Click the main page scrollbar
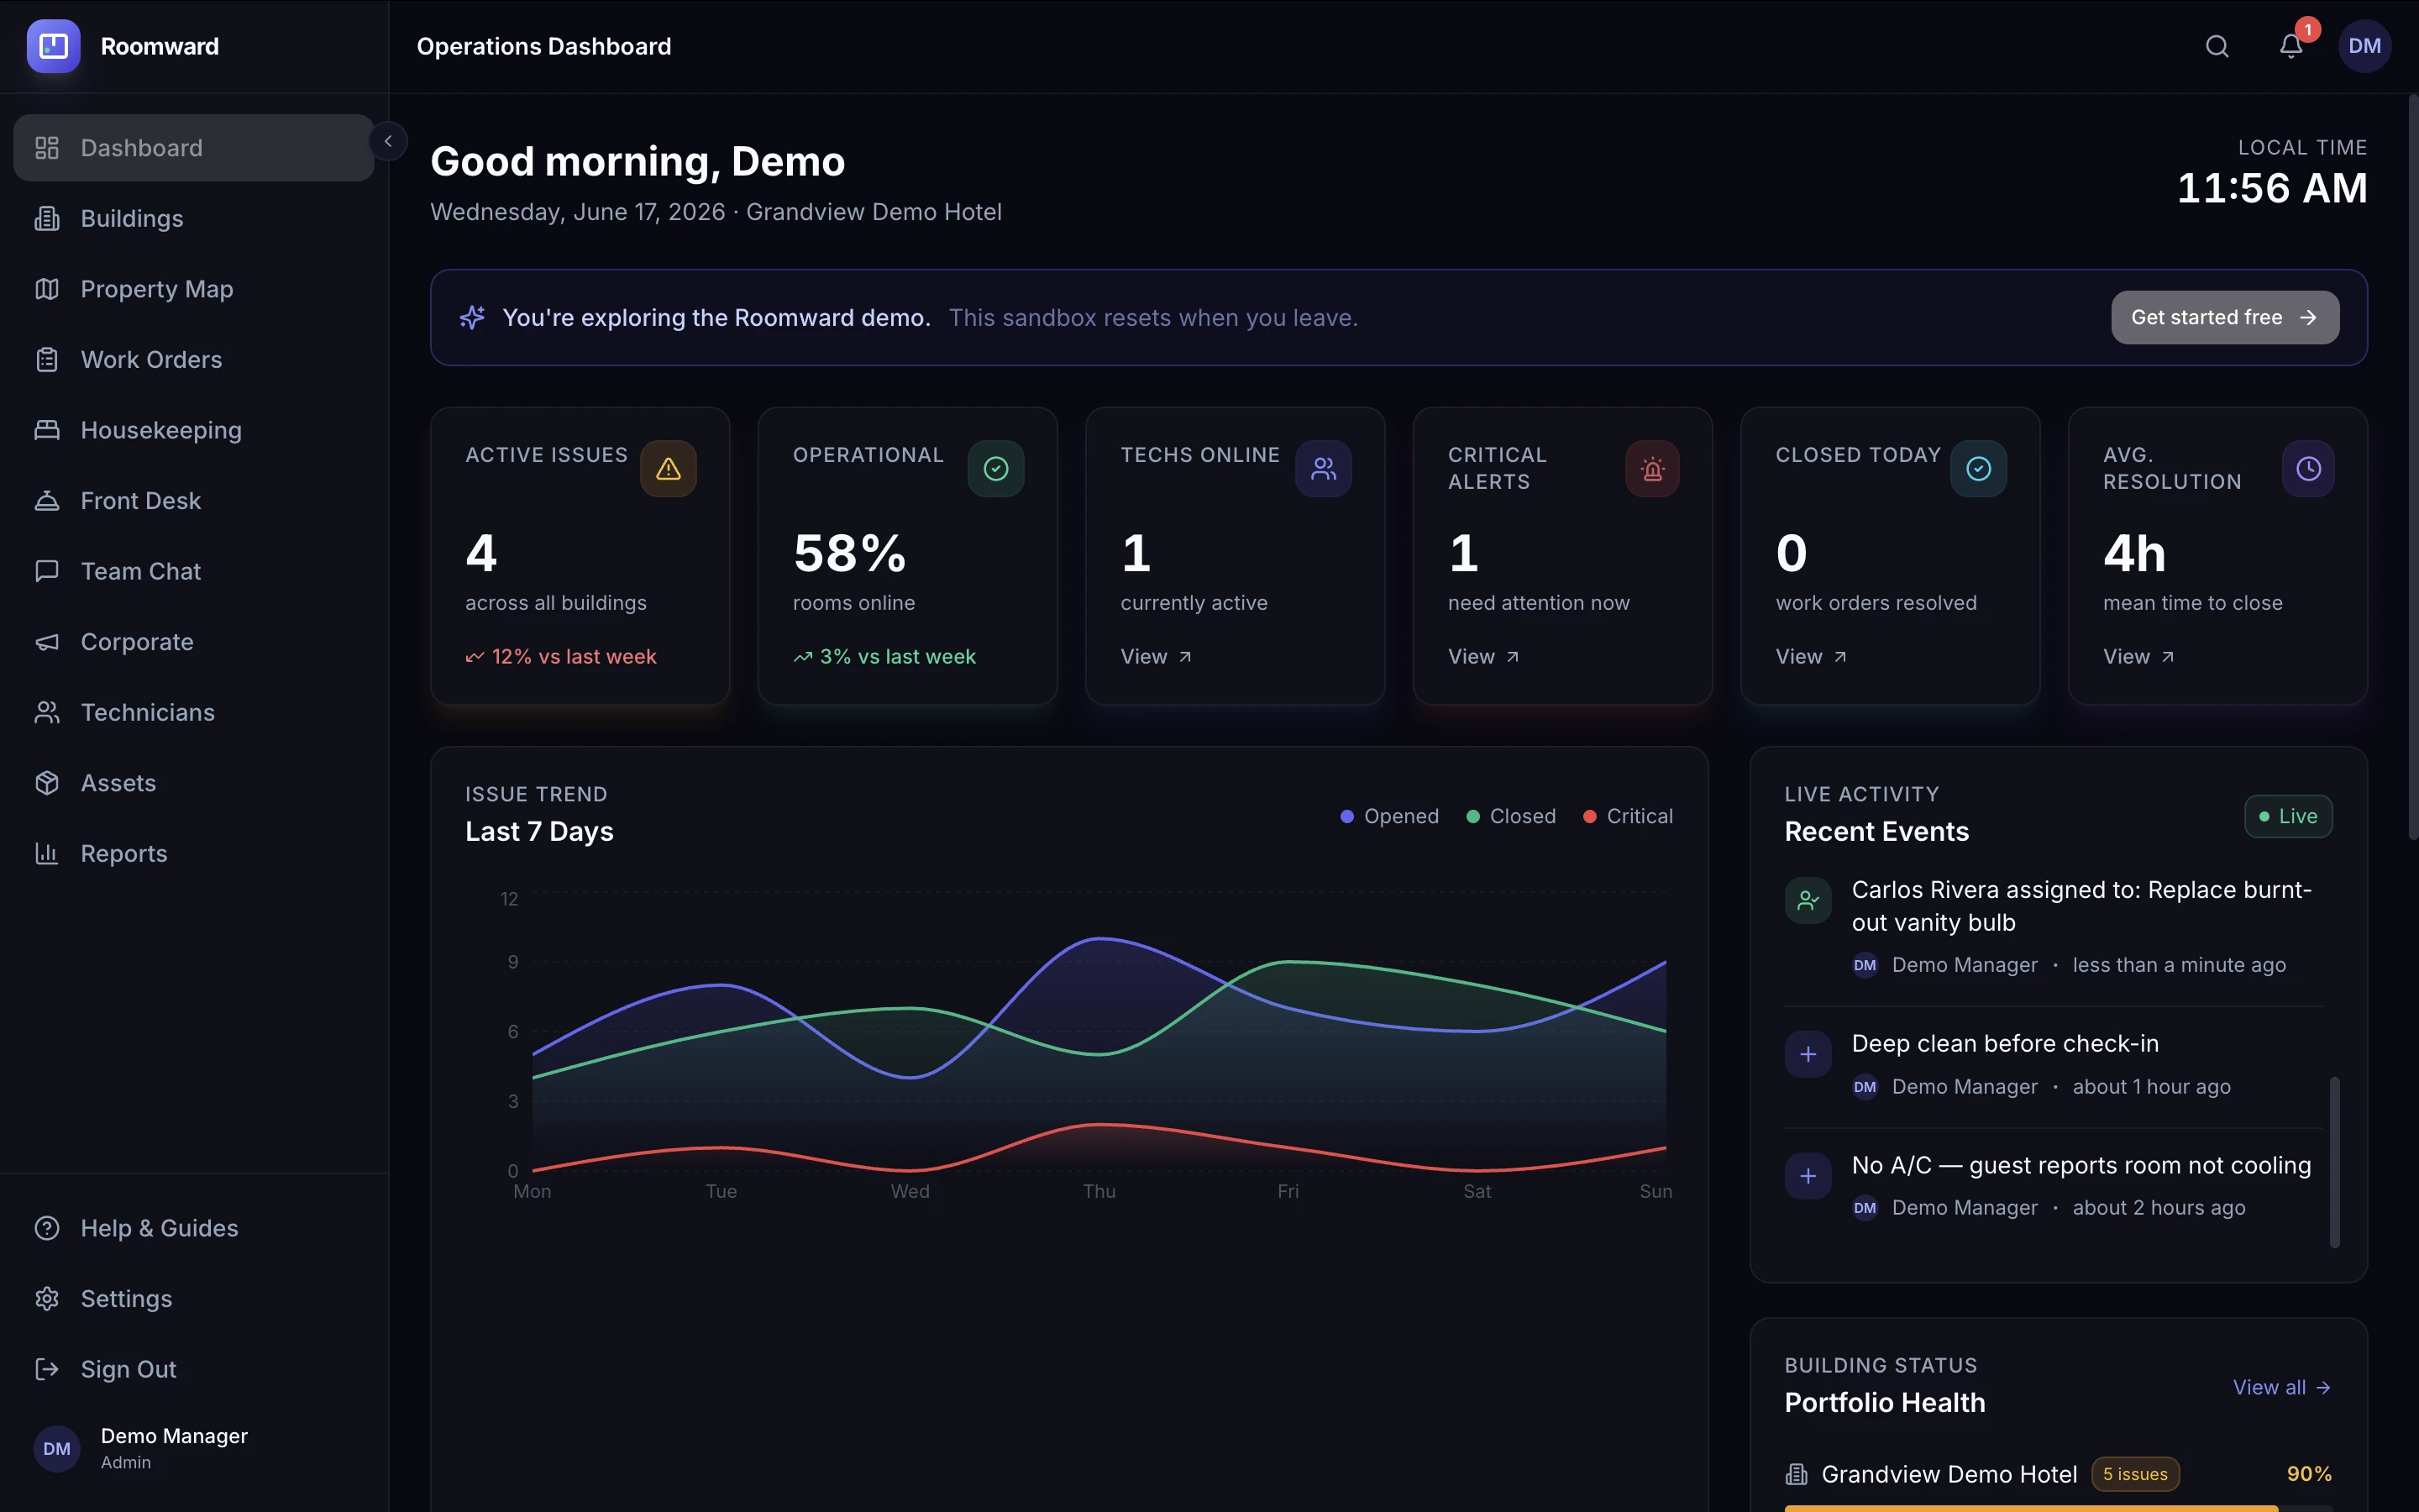The height and width of the screenshot is (1512, 2419). click(x=2412, y=466)
